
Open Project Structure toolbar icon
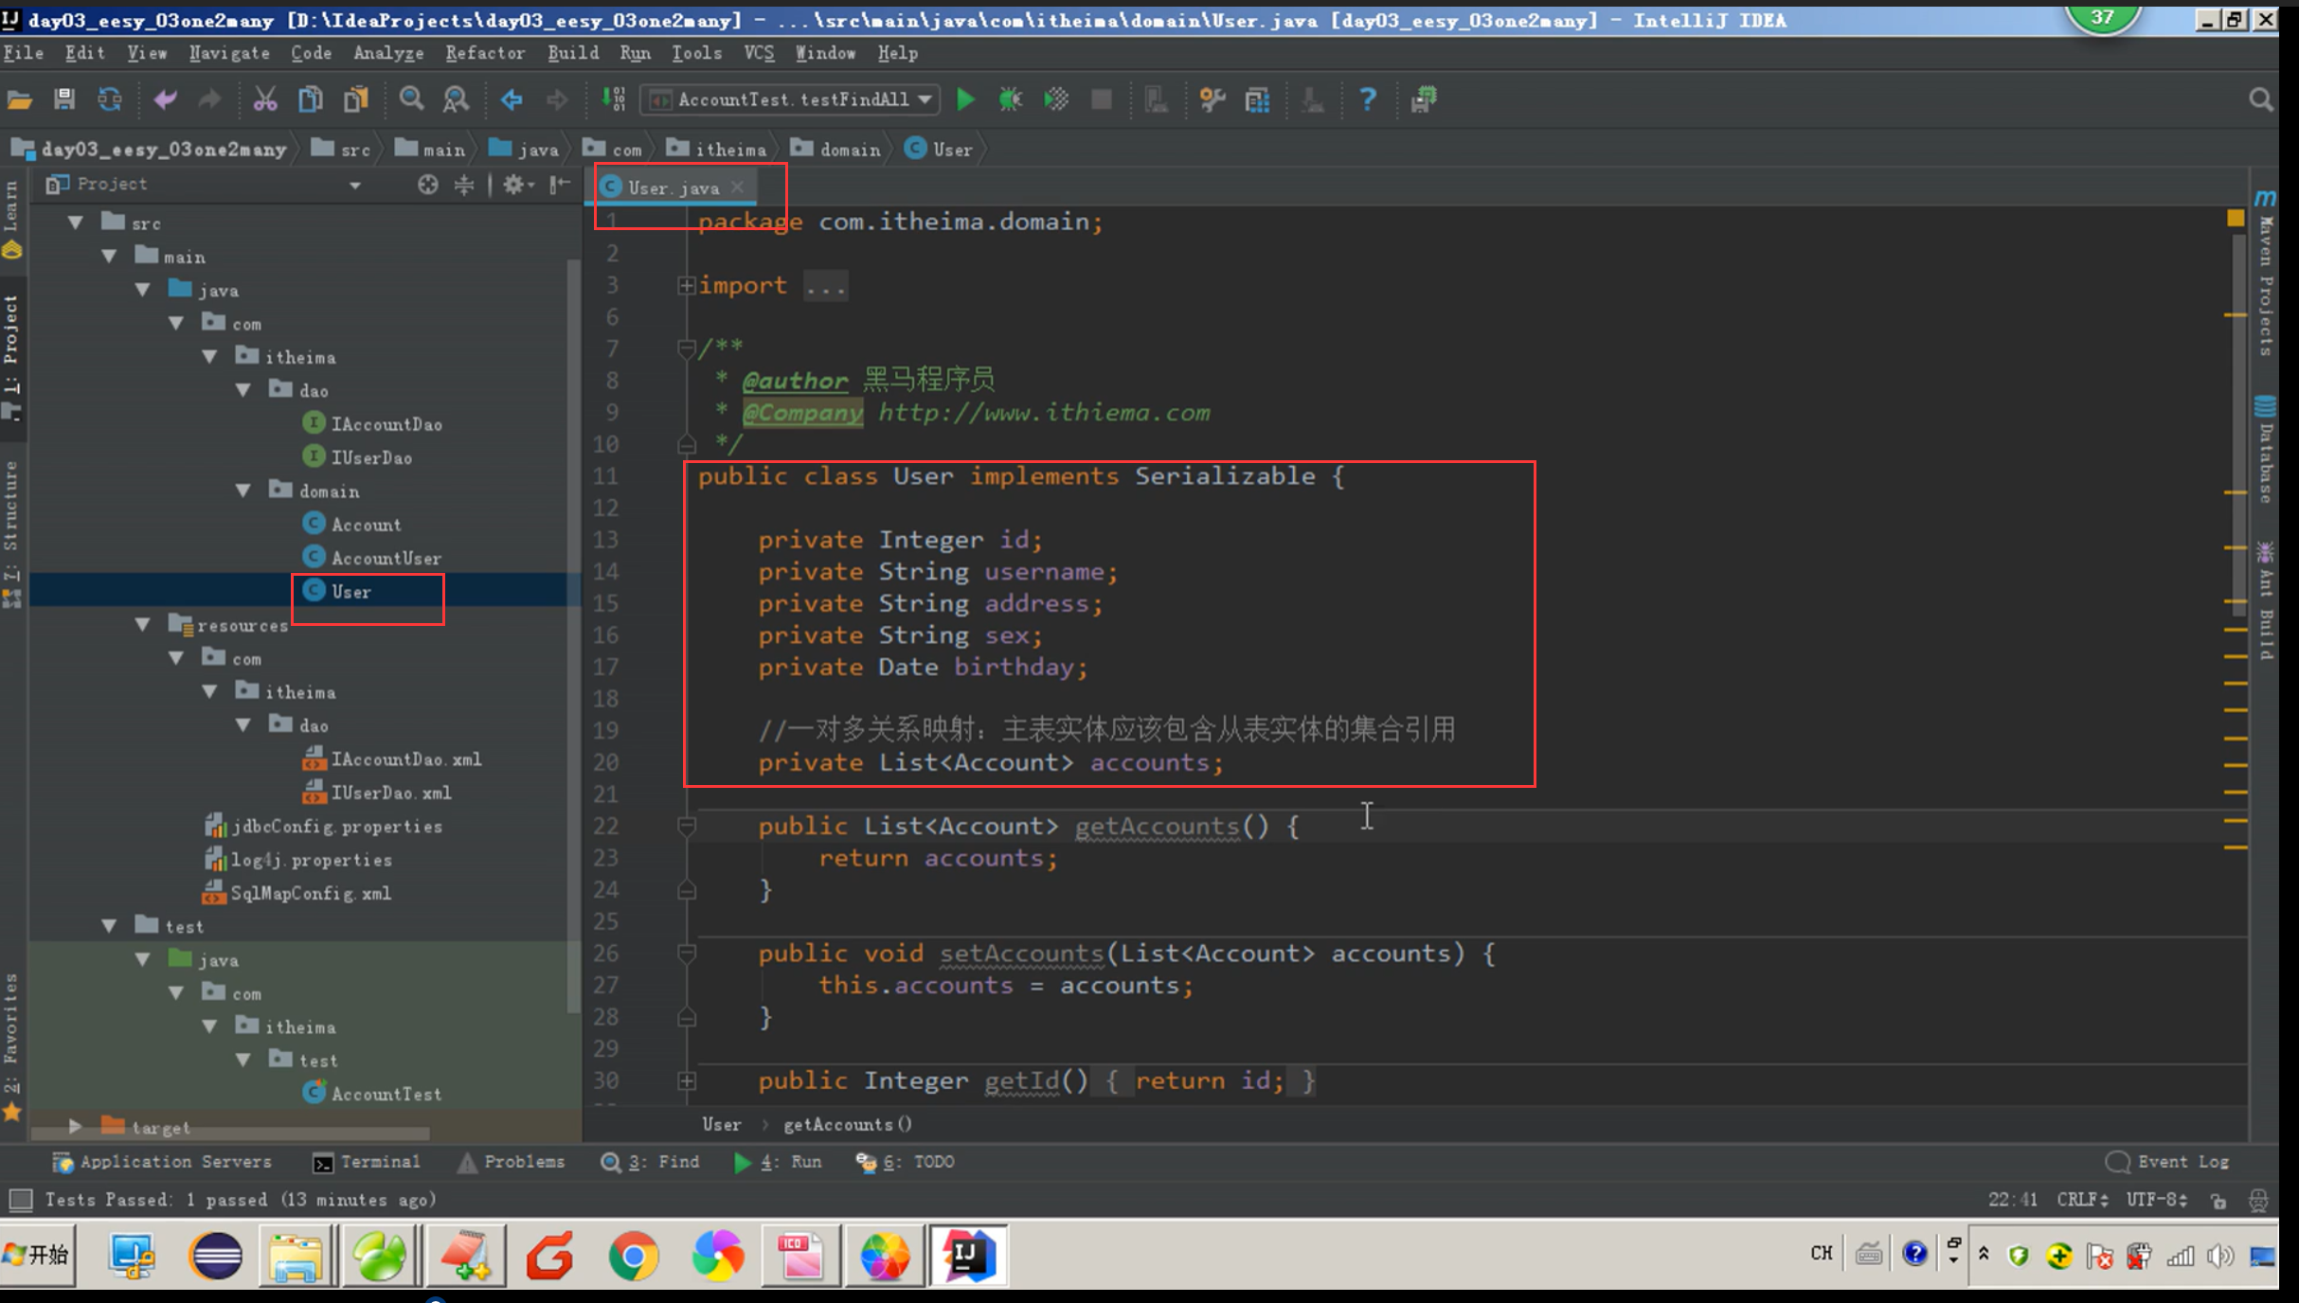pos(1257,99)
